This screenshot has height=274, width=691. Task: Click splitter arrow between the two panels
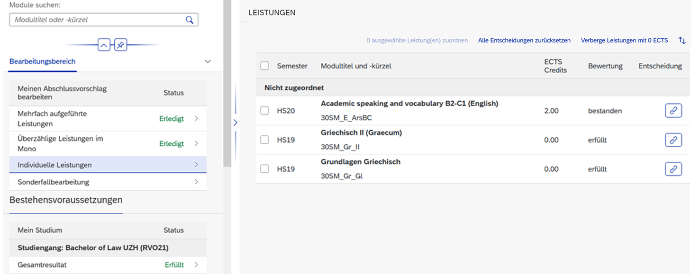click(236, 123)
